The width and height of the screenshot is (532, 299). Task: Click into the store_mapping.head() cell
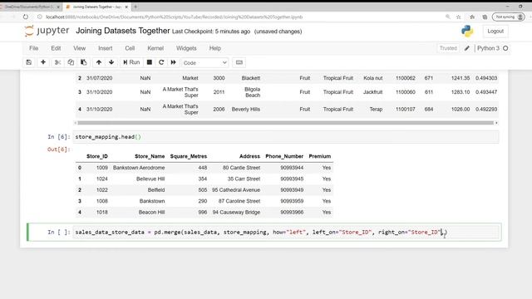pos(286,137)
